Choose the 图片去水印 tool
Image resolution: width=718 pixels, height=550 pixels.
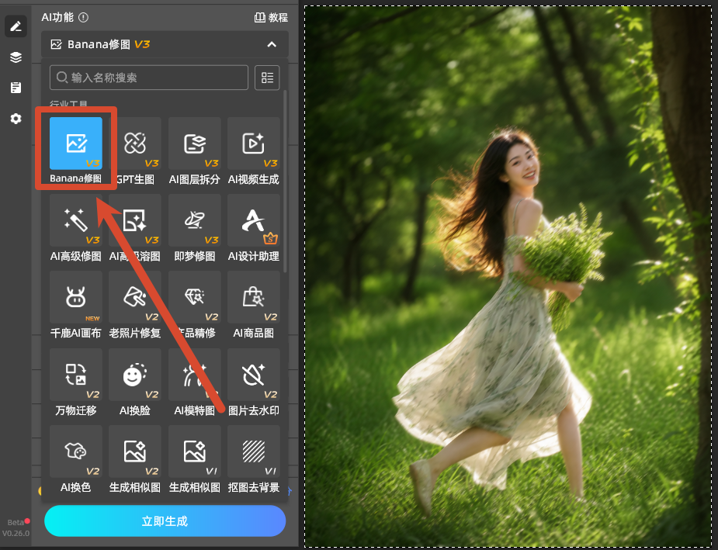point(254,374)
